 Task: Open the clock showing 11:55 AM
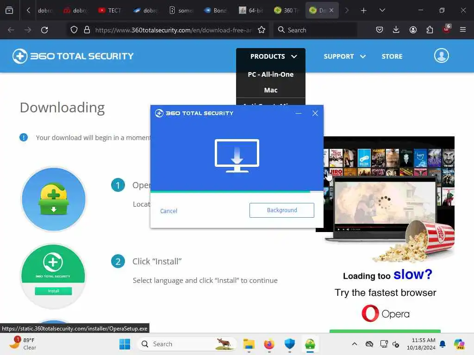point(421,344)
